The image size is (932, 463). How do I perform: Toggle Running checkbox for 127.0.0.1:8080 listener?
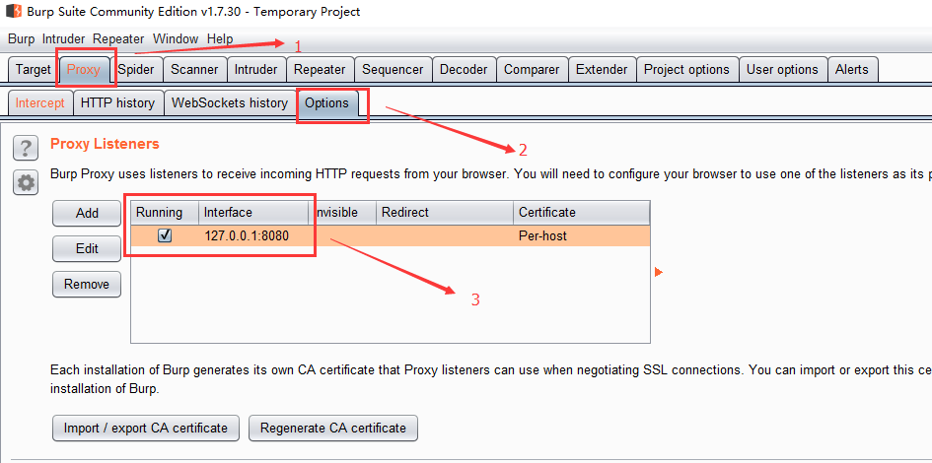point(165,236)
